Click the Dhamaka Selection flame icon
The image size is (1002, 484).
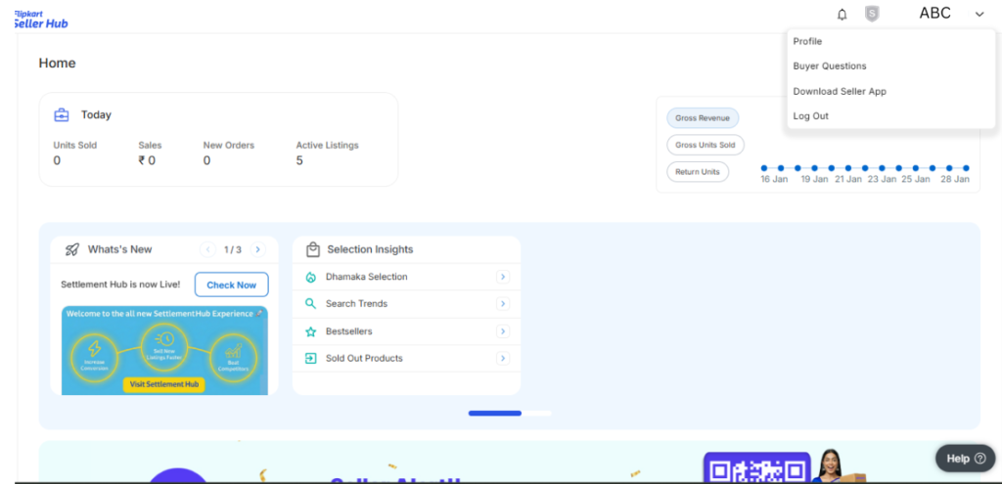tap(310, 277)
